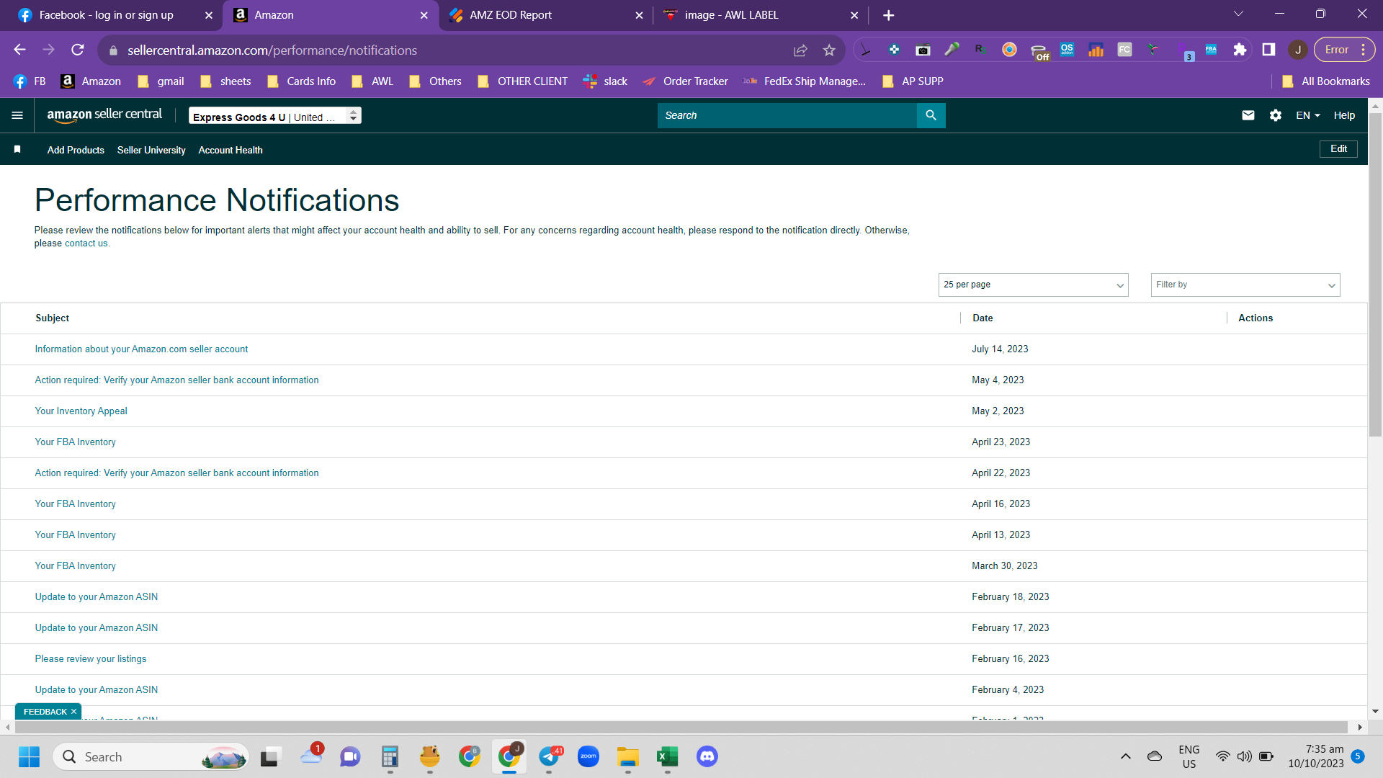Click the horizontal scrollbar at page bottom

681,728
